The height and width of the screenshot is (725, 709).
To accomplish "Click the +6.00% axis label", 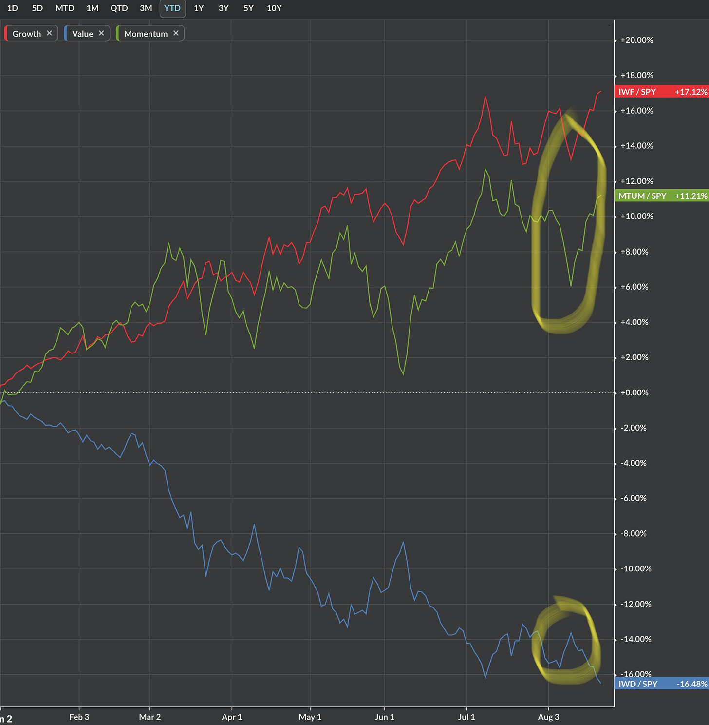I will (x=634, y=287).
